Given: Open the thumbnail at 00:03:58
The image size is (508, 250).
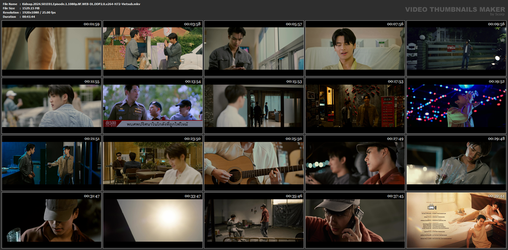Looking at the screenshot, I should click(x=153, y=48).
